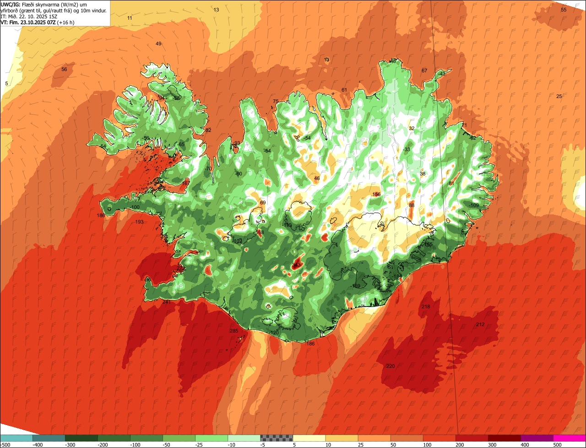Click the map value 61

coord(344,90)
